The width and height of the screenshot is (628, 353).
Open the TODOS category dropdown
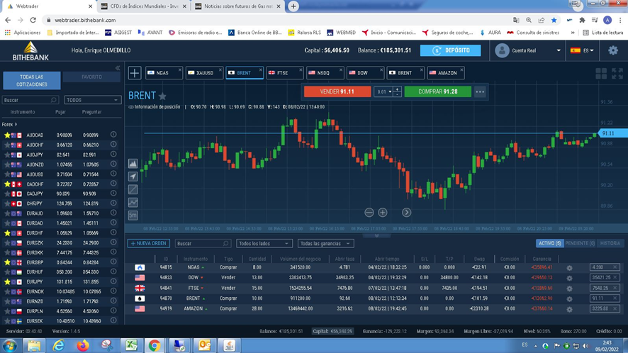point(92,100)
